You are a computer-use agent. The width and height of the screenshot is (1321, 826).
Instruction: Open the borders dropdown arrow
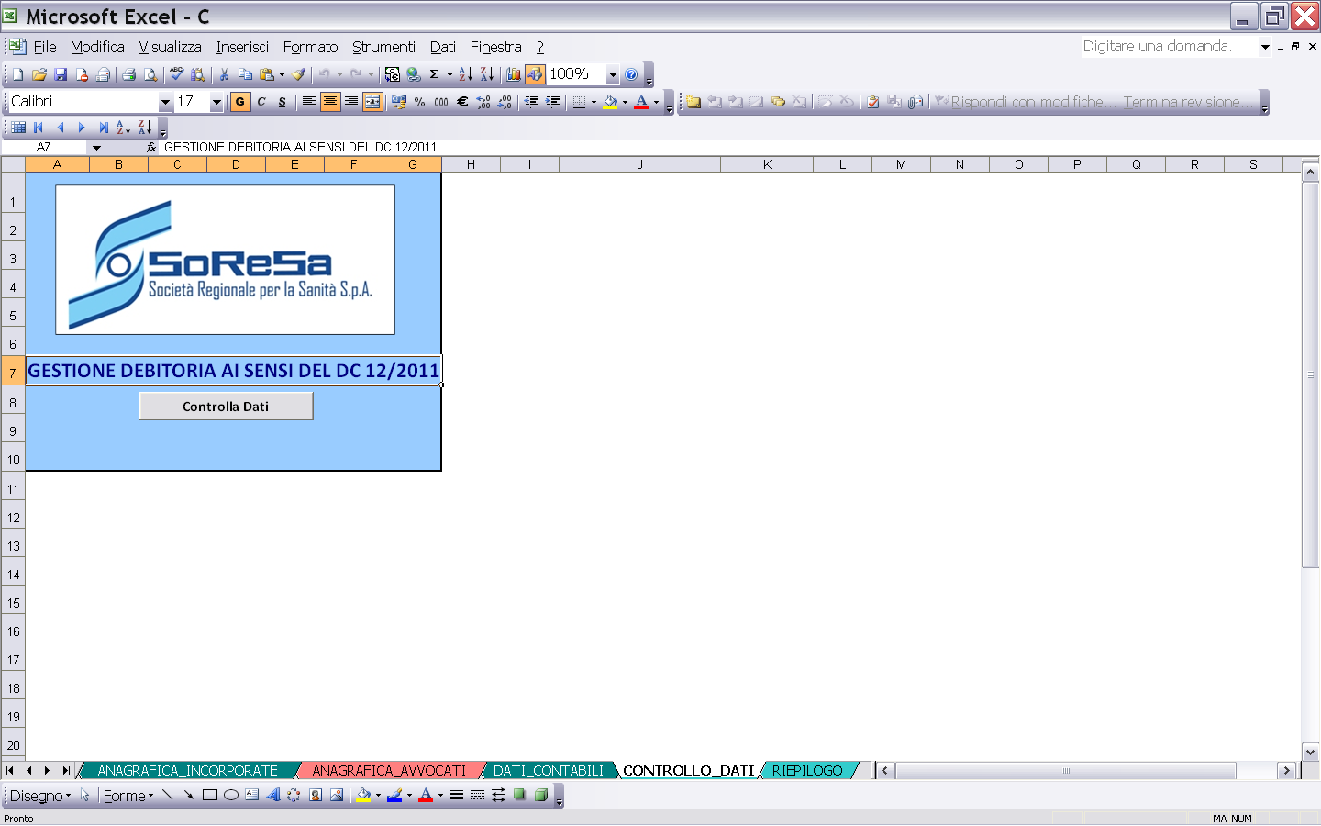[x=594, y=102]
